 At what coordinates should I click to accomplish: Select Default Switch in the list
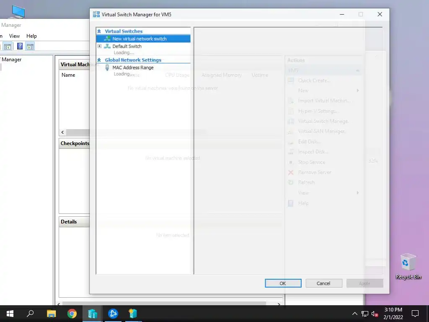127,46
